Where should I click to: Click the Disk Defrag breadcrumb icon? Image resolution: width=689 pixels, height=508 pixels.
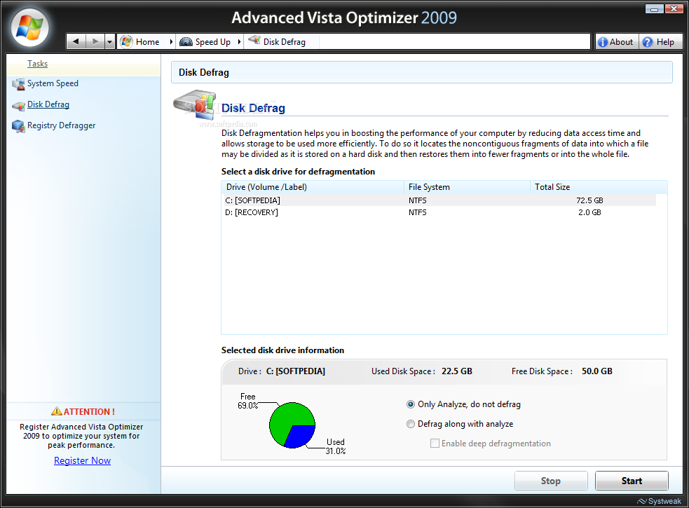[x=254, y=41]
